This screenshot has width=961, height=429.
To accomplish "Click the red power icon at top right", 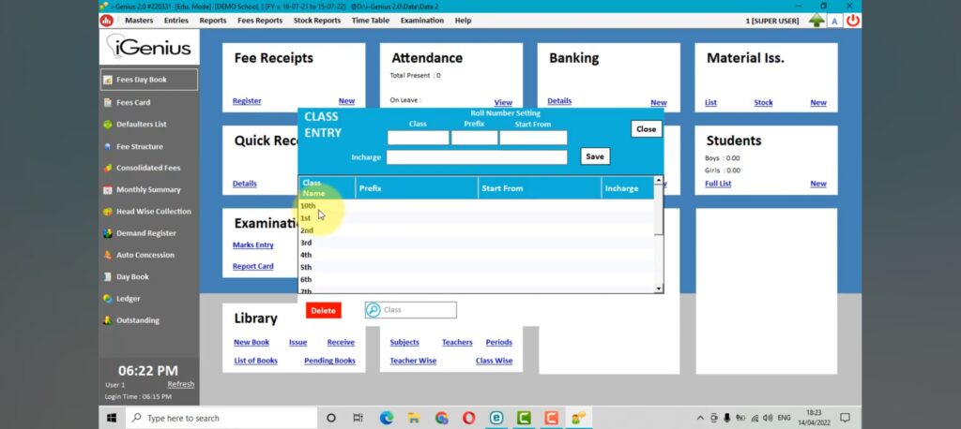I will click(852, 20).
